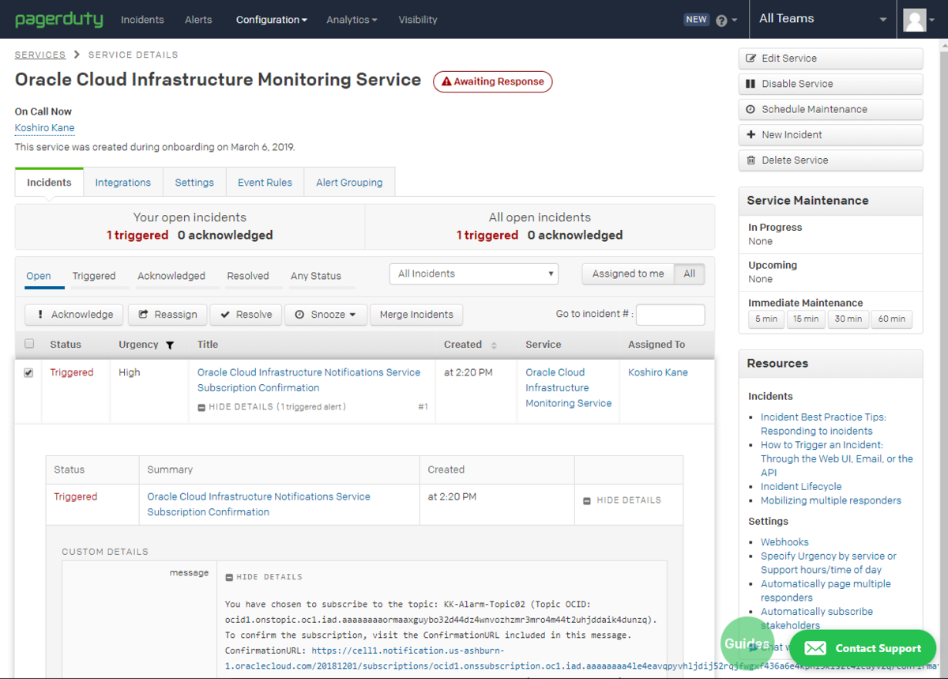Click the Delete Service trash icon
The width and height of the screenshot is (948, 679).
[751, 160]
